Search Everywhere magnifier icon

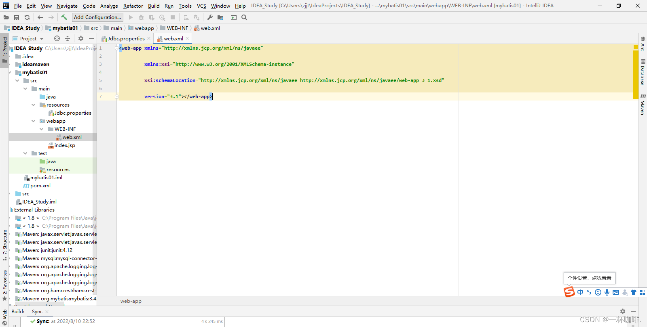244,17
